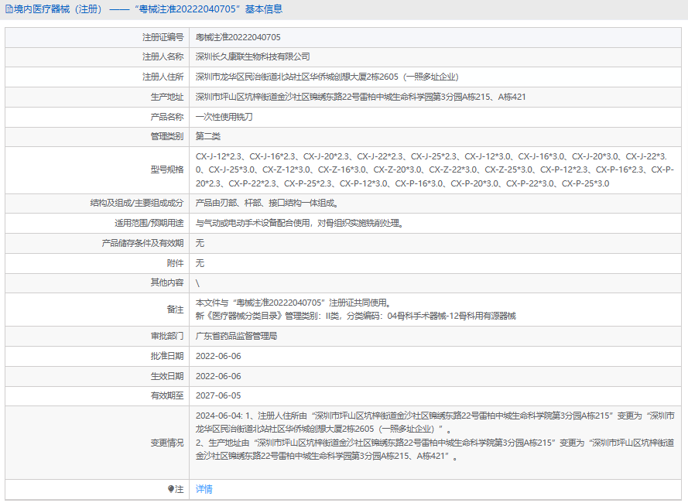Click the change record line starting with 2024-06-04

(435, 423)
